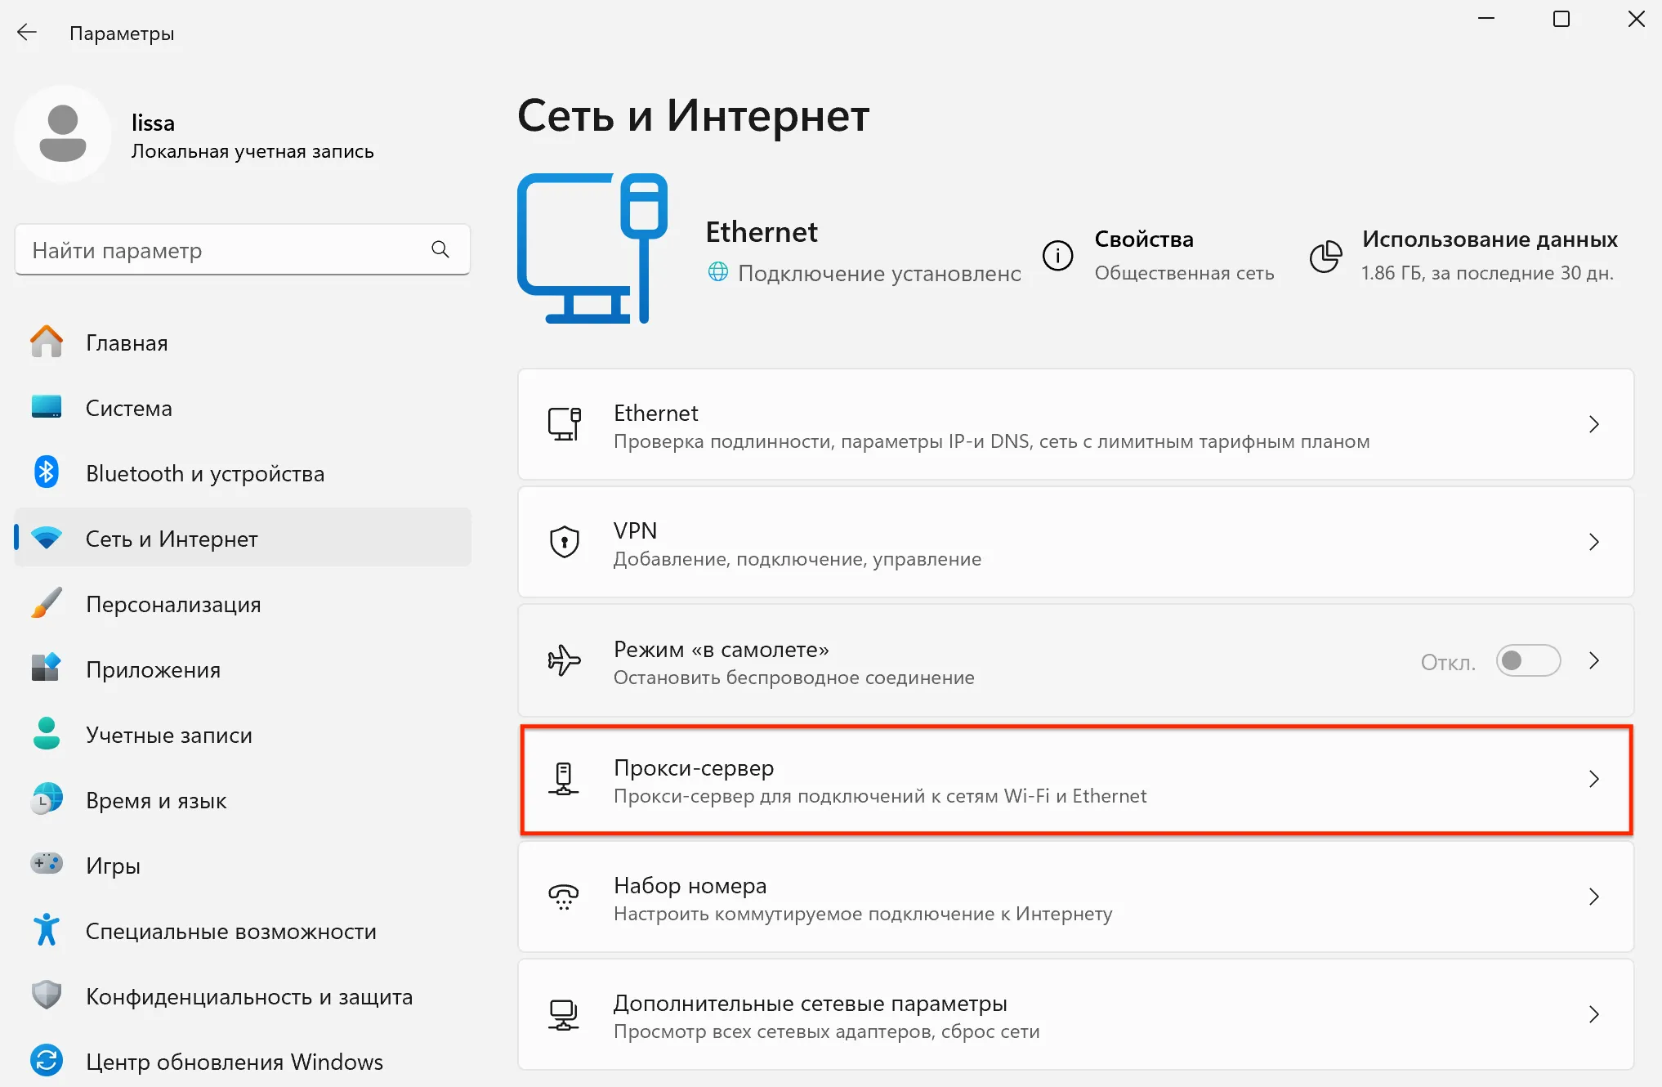Click the Сеть и Интернет page heading

[x=693, y=115]
